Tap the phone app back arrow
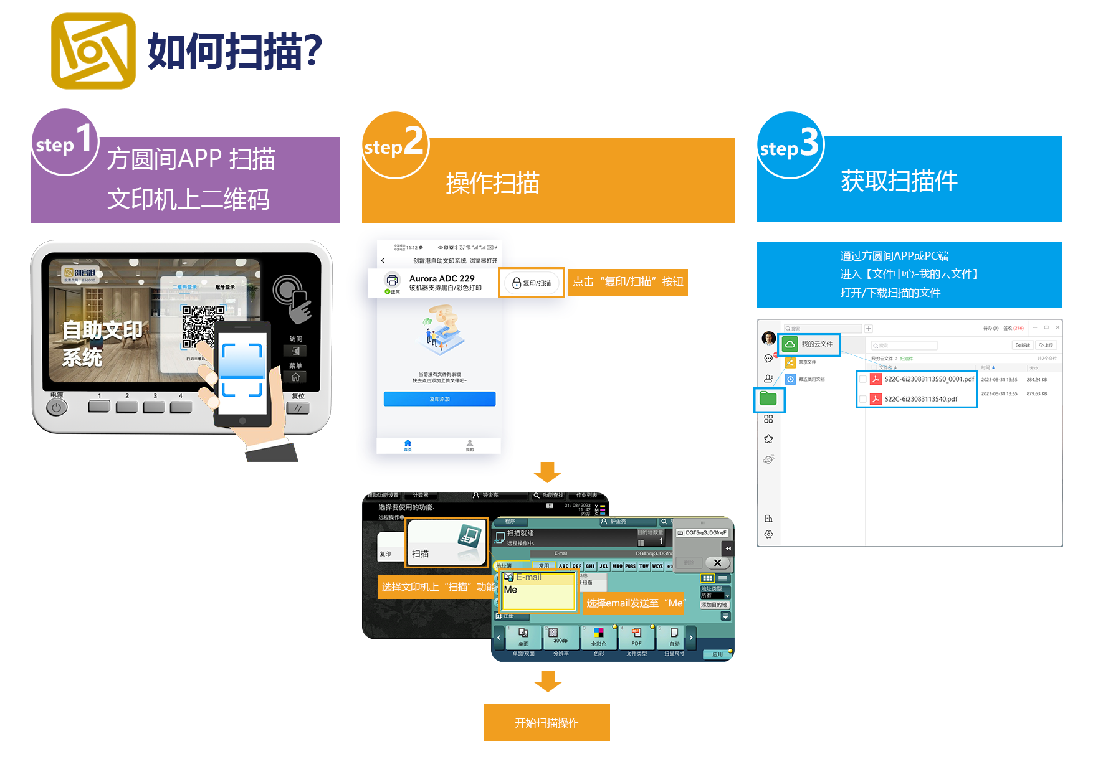This screenshot has width=1093, height=772. point(383,261)
